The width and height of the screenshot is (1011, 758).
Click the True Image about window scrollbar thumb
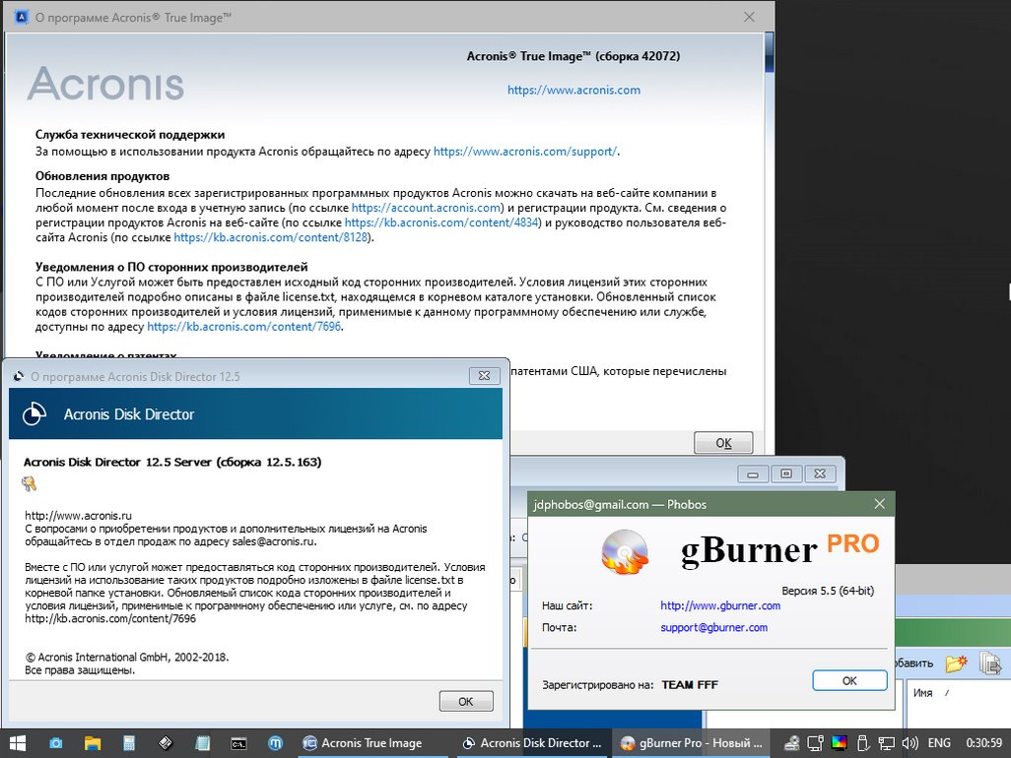(x=770, y=51)
